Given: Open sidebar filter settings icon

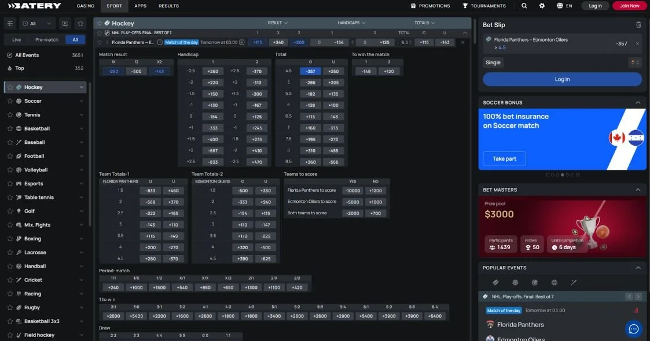Looking at the screenshot, I should [x=10, y=24].
